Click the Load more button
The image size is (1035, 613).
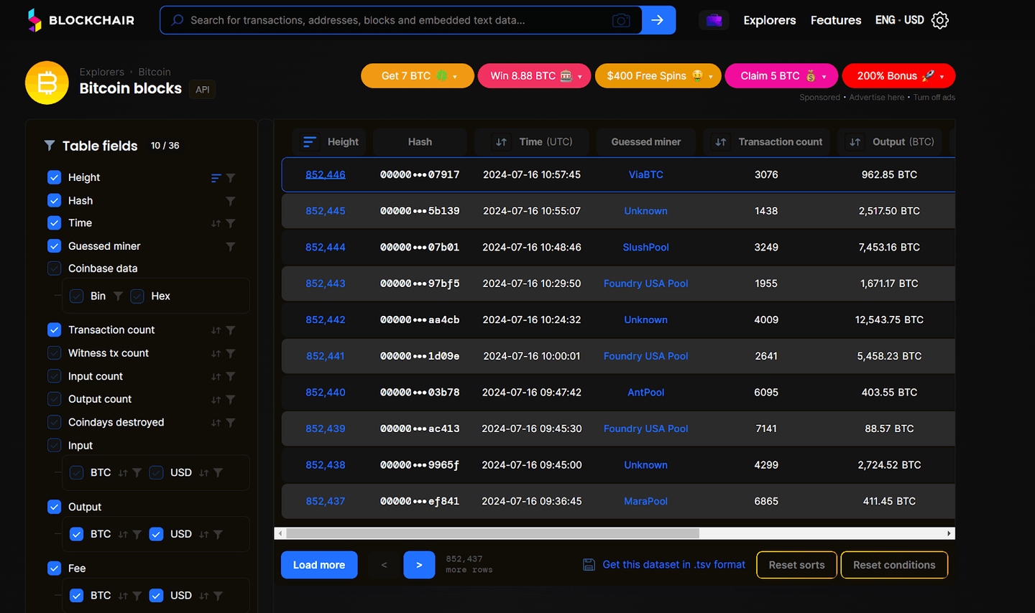click(318, 564)
